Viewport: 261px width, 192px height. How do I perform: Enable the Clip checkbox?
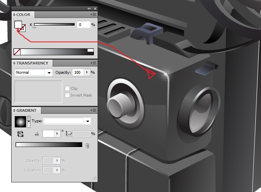point(67,89)
